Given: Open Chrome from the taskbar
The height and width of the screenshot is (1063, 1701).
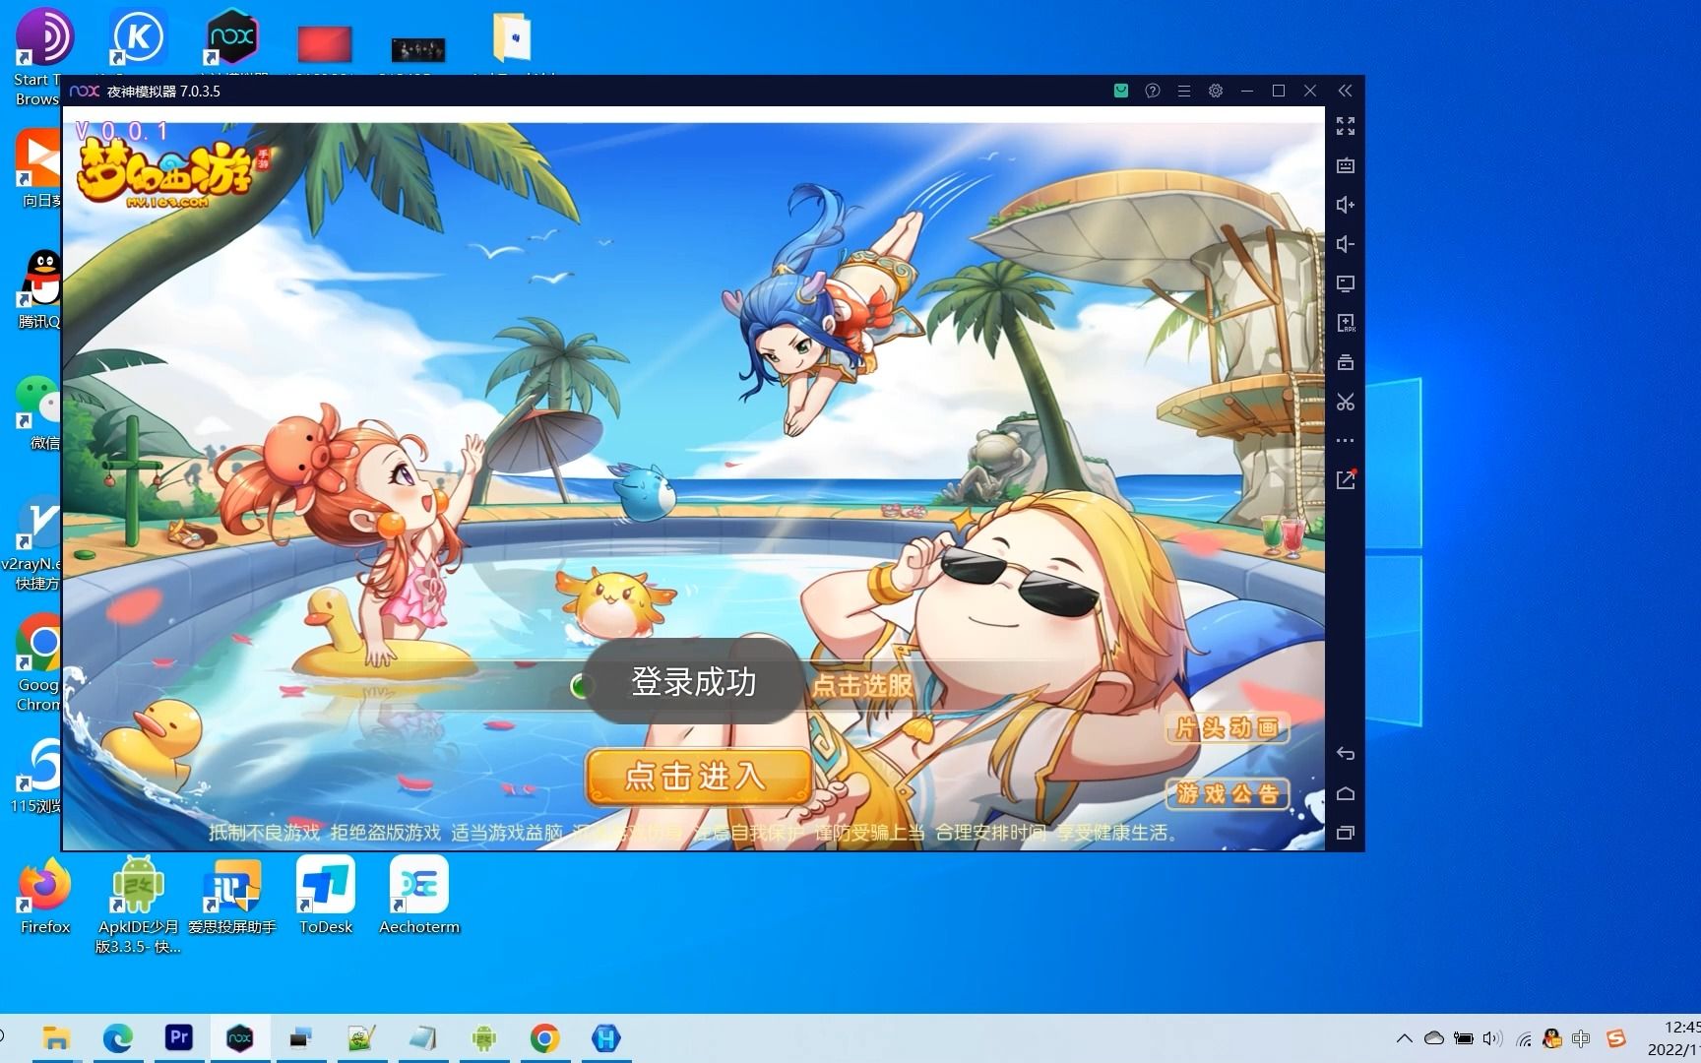Looking at the screenshot, I should tap(545, 1038).
